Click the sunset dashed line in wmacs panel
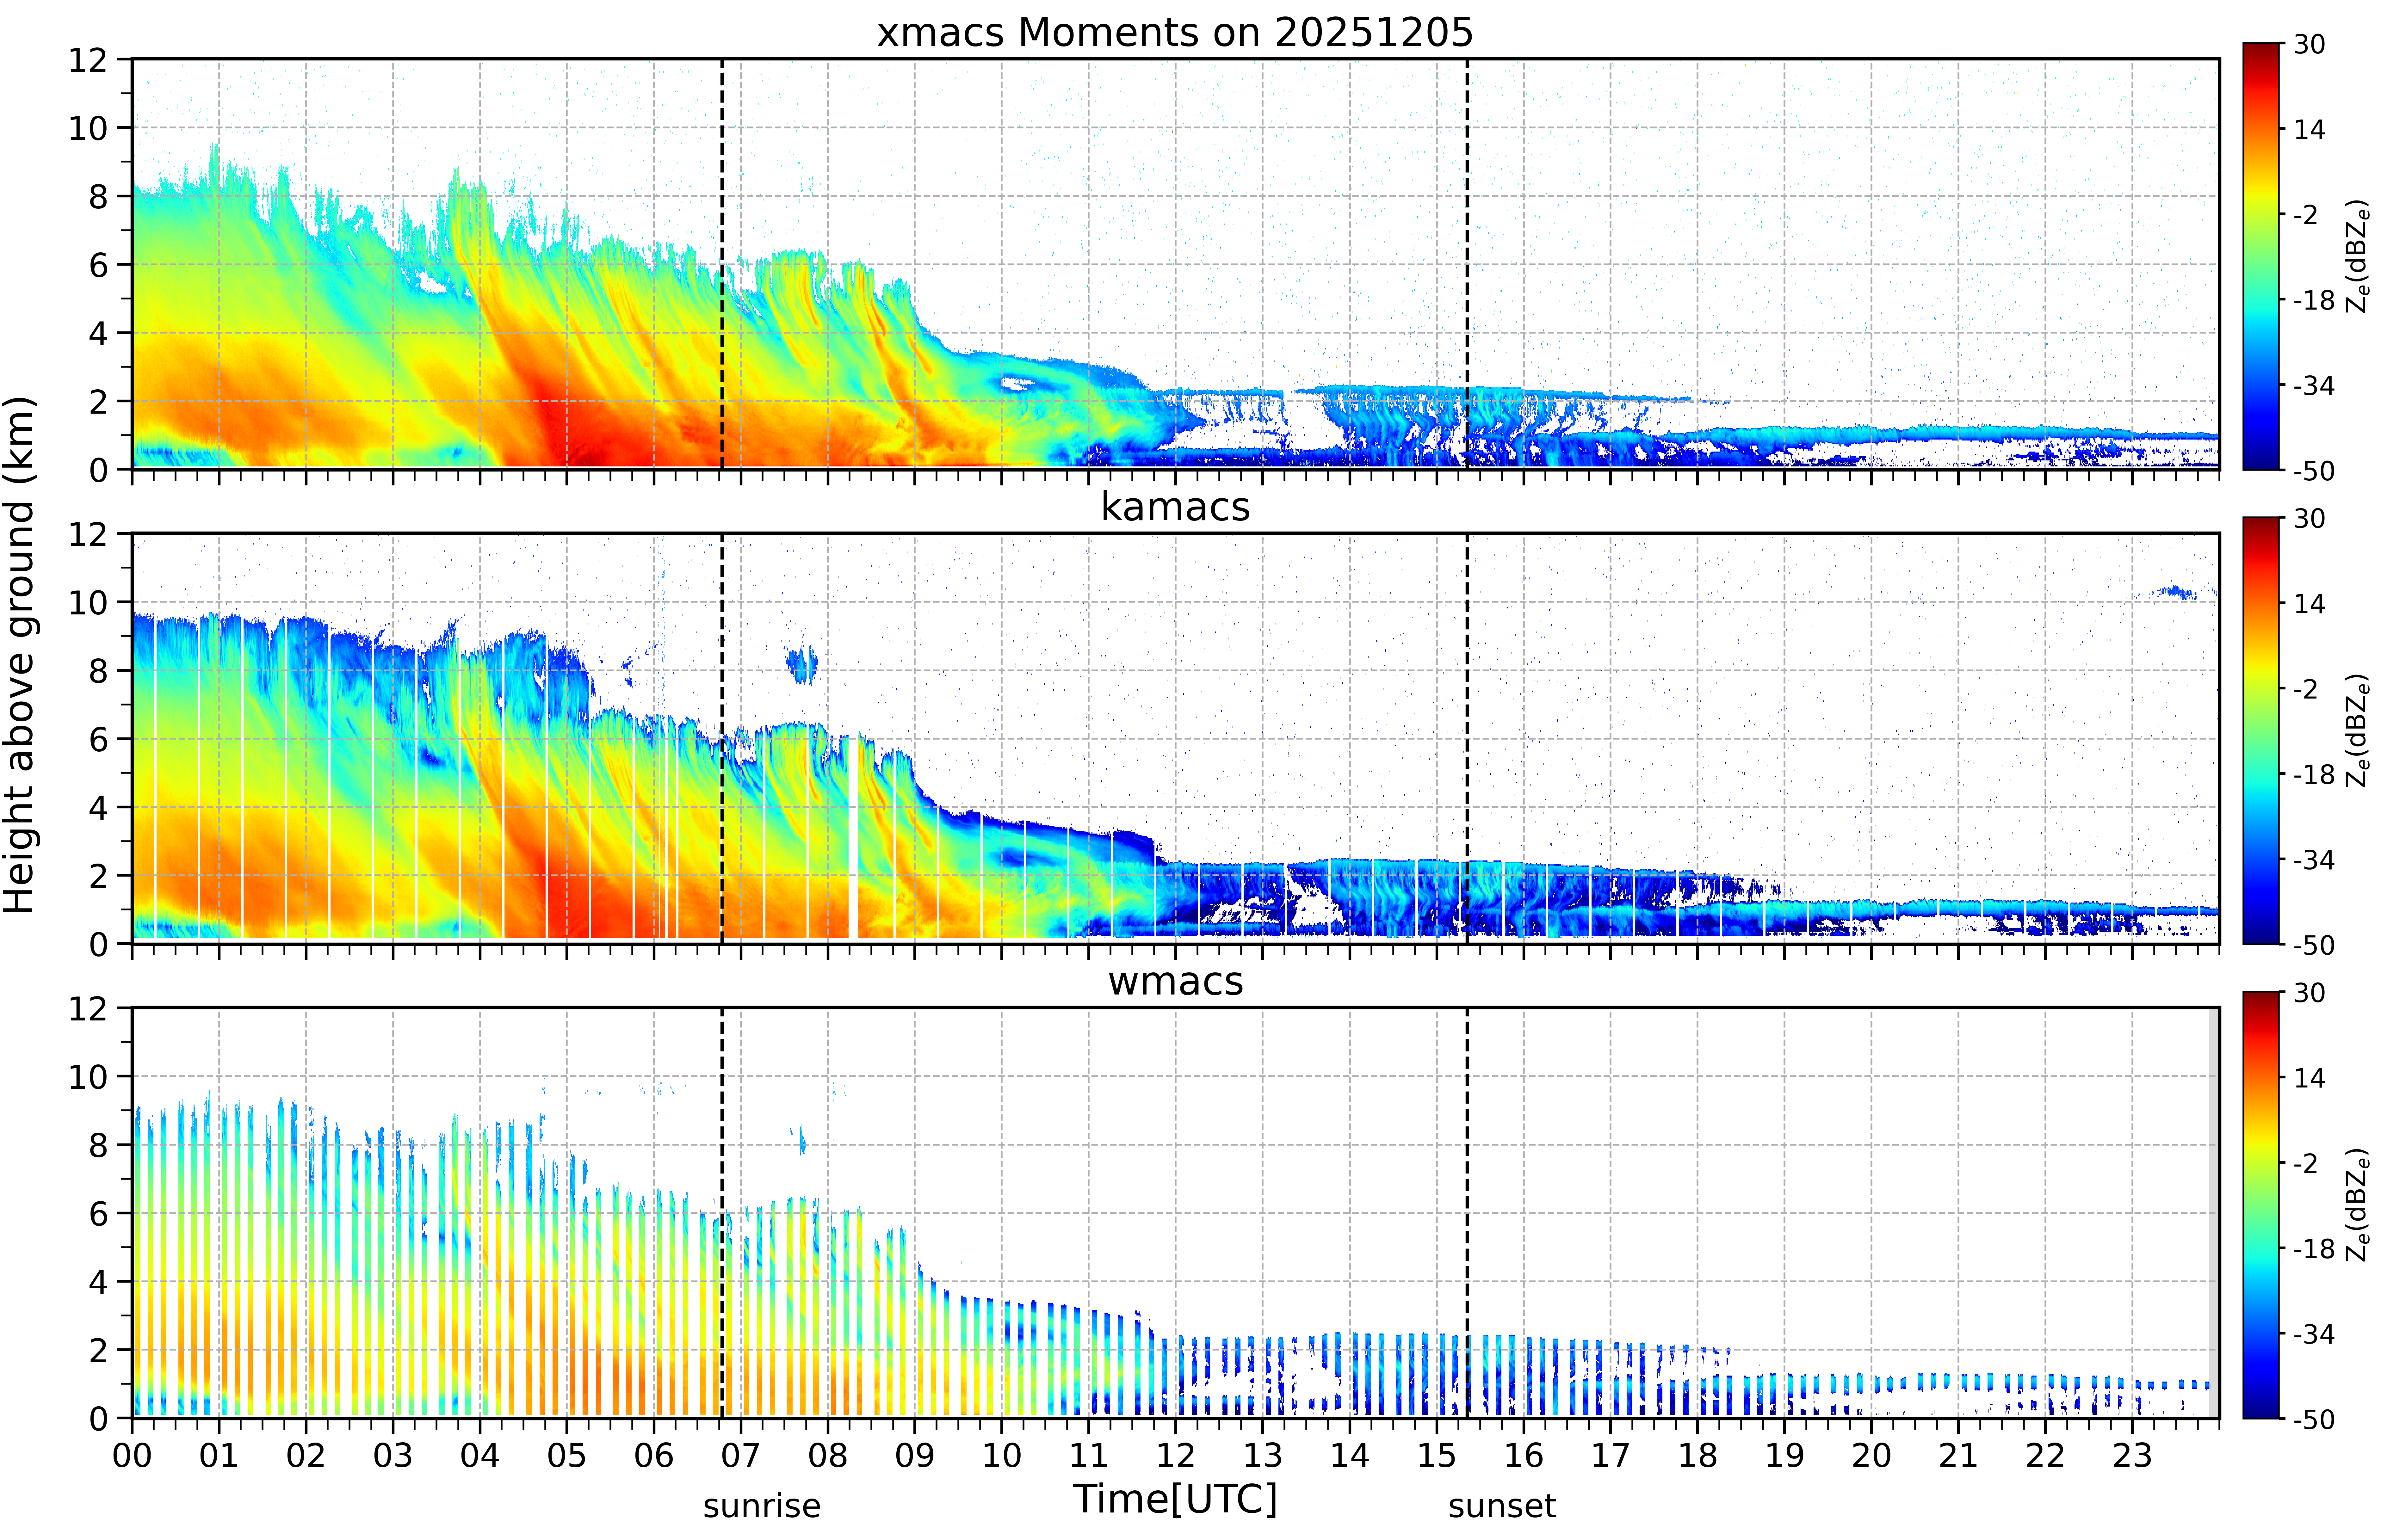 tap(1467, 1212)
